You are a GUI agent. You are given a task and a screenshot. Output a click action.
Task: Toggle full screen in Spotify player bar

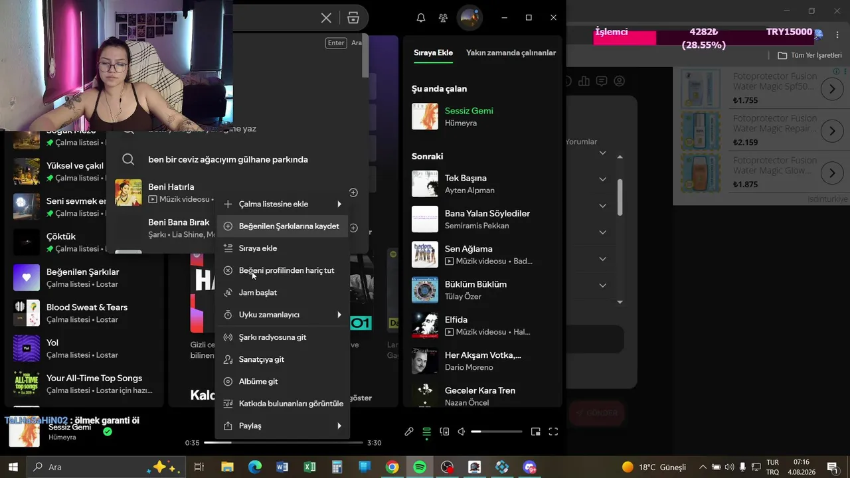click(553, 432)
